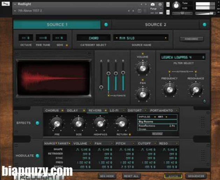Turn the Volume knob
The width and height of the screenshot is (220, 180).
(x=143, y=68)
